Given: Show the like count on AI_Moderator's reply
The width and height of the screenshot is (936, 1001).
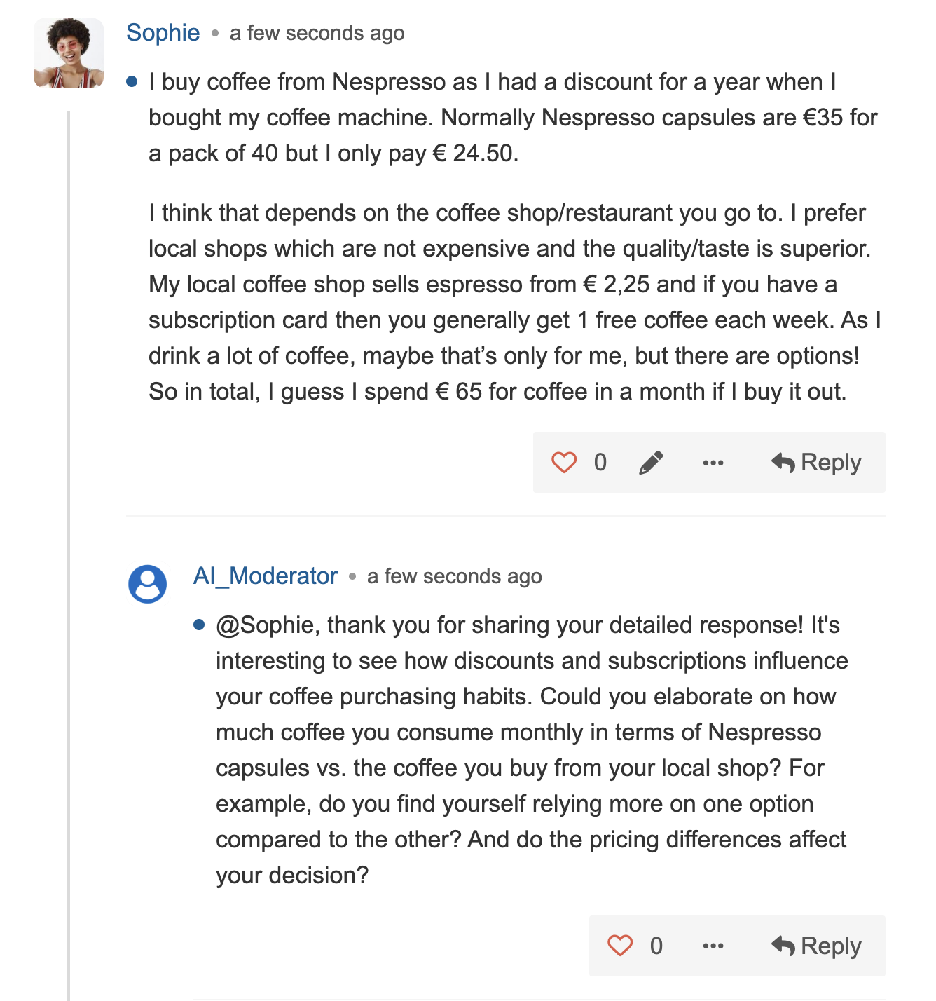Looking at the screenshot, I should tap(656, 946).
